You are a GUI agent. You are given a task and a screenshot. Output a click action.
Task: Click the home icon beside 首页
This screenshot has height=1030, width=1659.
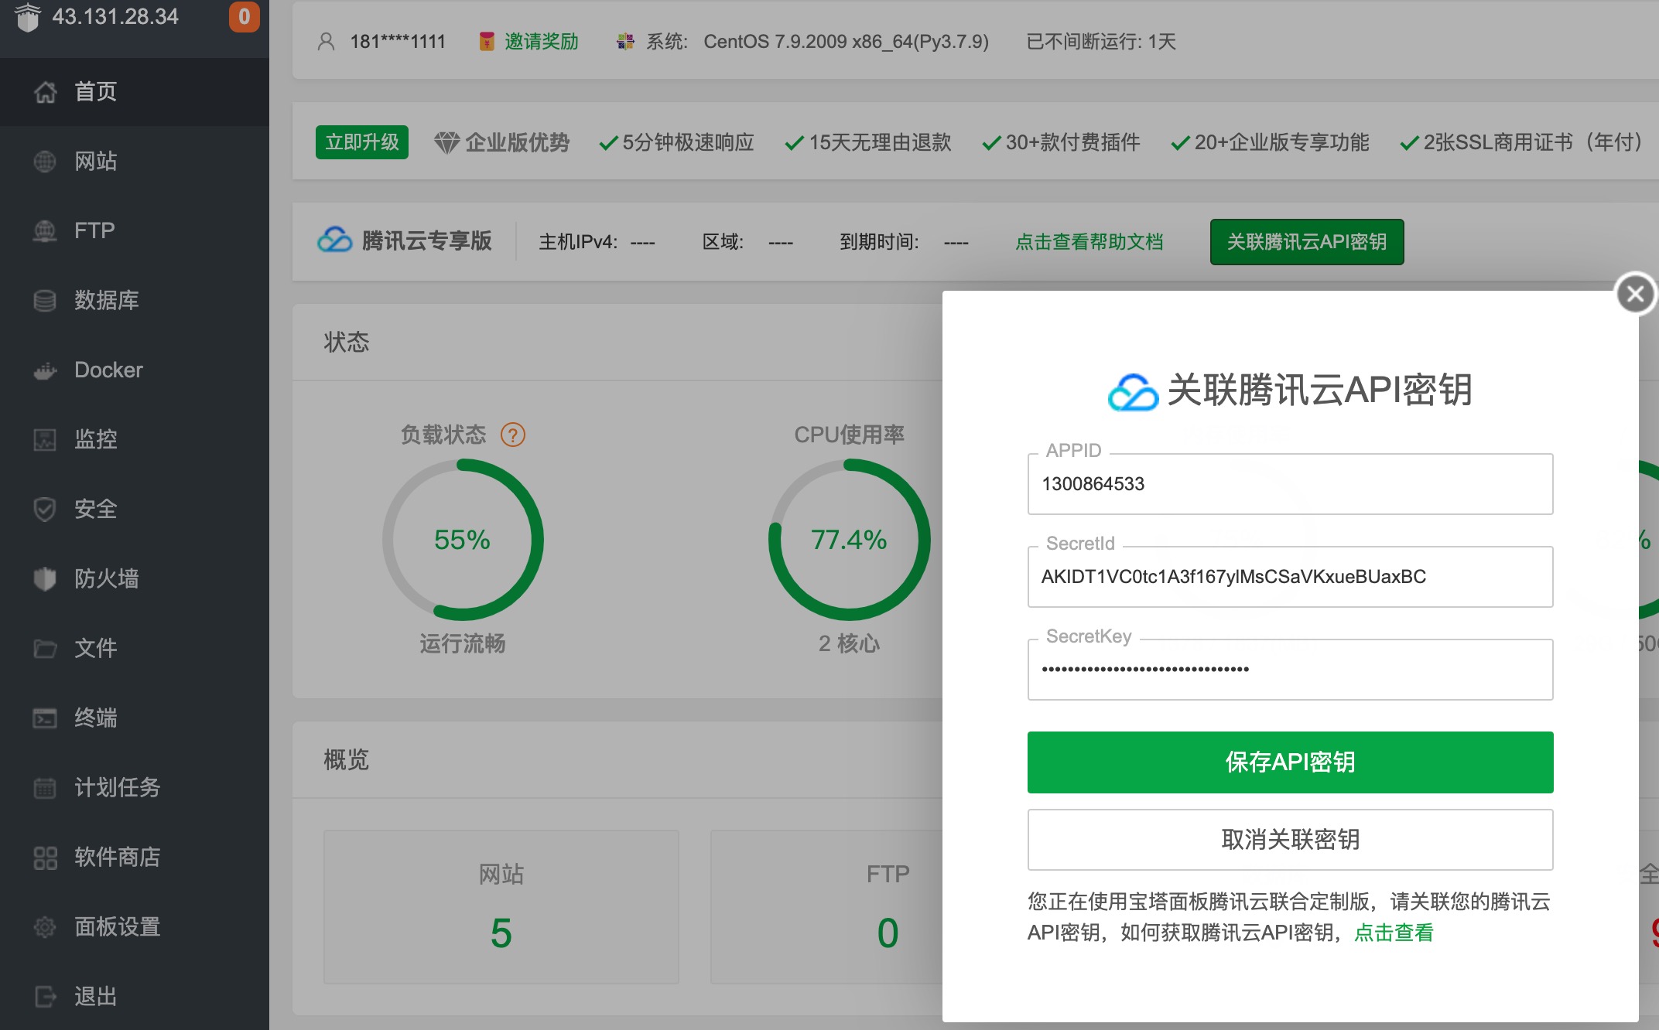pos(45,92)
